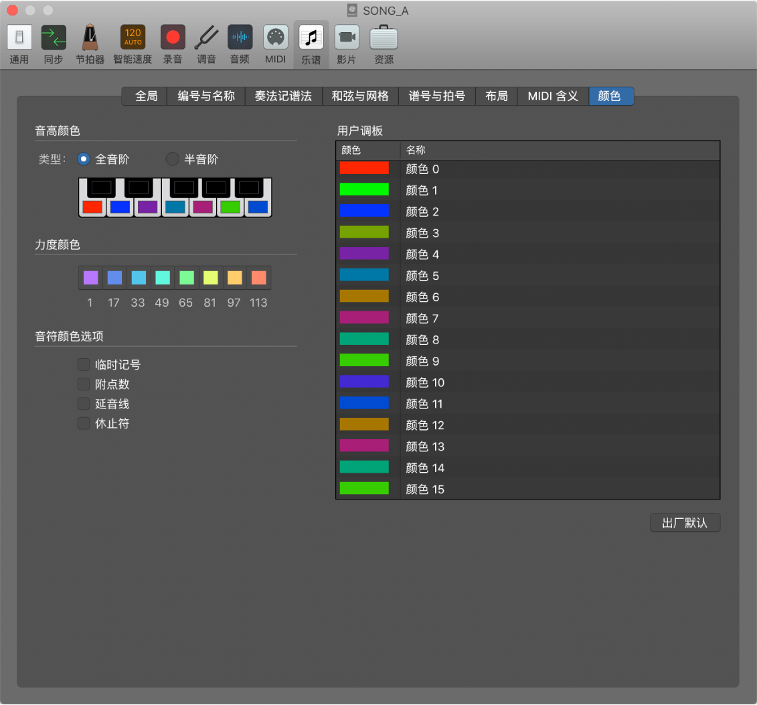Enable the 临时记号 checkbox
The width and height of the screenshot is (757, 705).
tap(84, 364)
